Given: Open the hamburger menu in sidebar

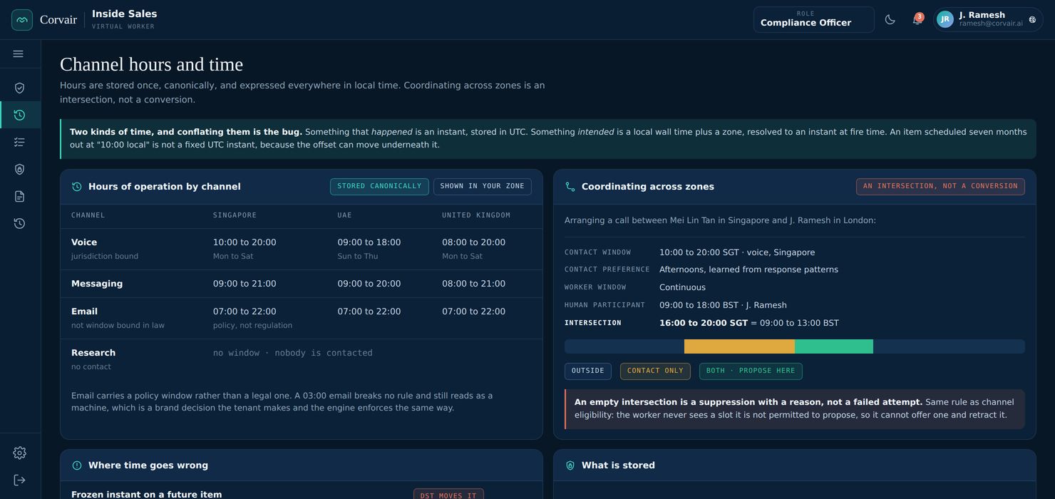Looking at the screenshot, I should click(19, 53).
